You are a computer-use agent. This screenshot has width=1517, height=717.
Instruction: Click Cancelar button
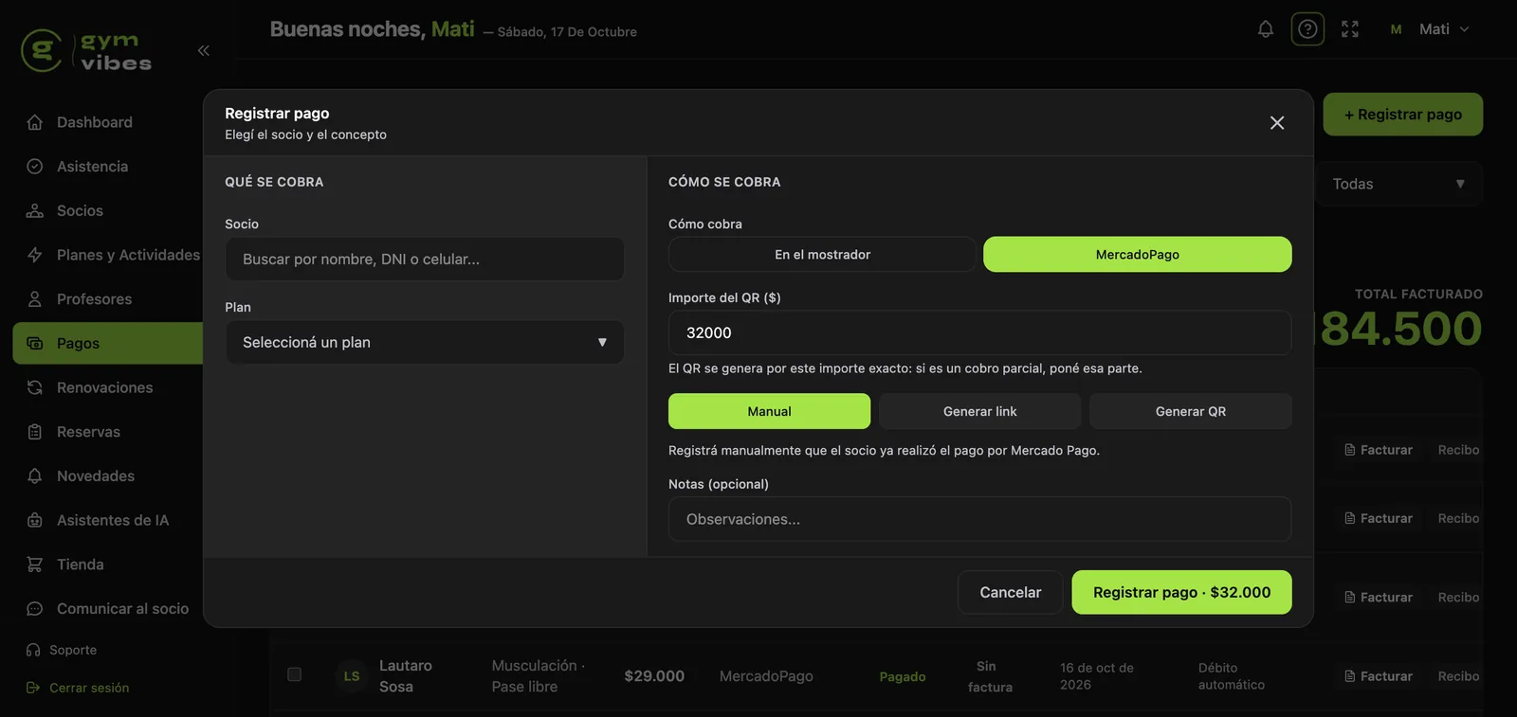(1010, 592)
